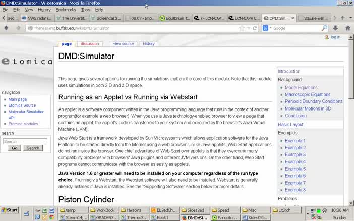Open the Help menu

[x=99, y=10]
